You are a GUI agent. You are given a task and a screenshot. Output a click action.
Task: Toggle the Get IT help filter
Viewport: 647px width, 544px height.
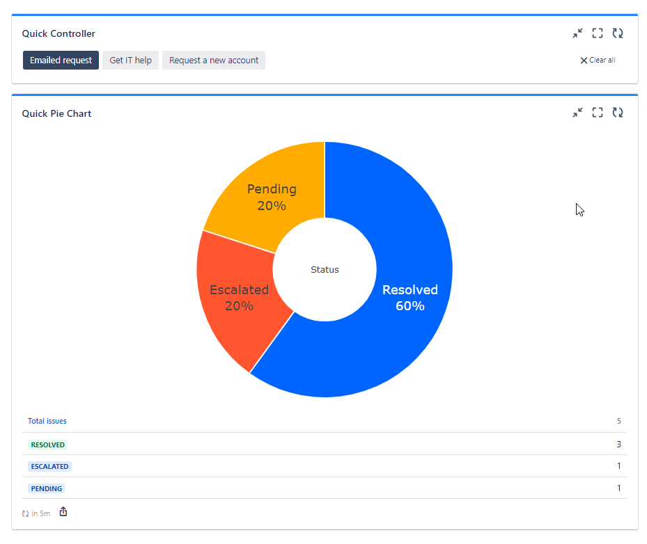pos(130,60)
